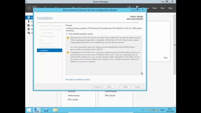The width and height of the screenshot is (201, 113).
Task: Click the Creating directory partition progress text
Action: click(104, 29)
